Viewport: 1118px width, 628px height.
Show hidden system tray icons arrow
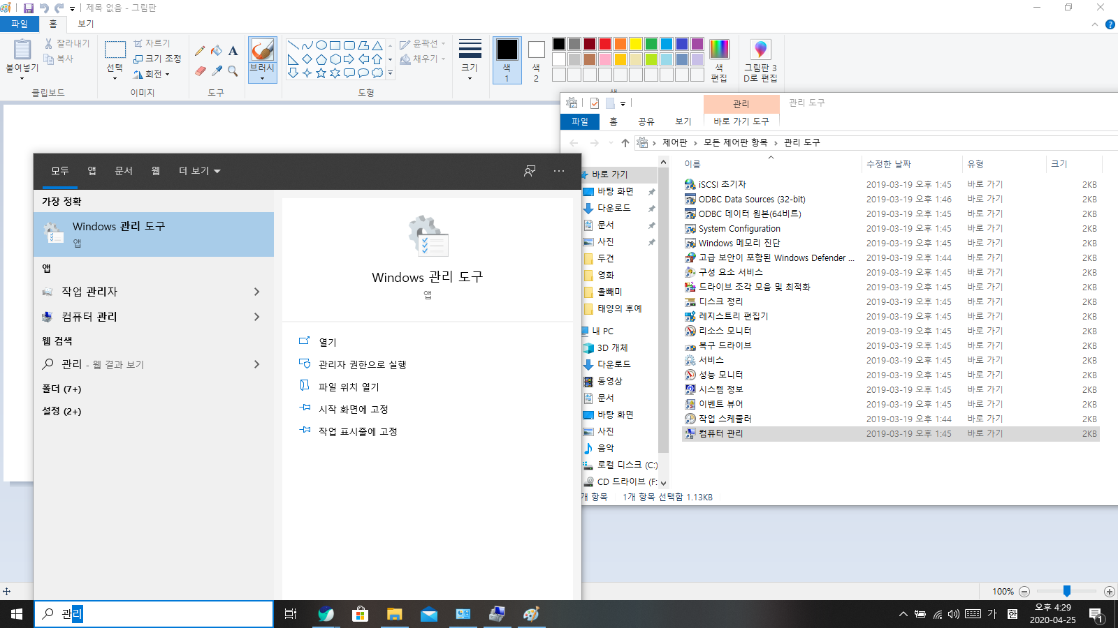click(903, 614)
